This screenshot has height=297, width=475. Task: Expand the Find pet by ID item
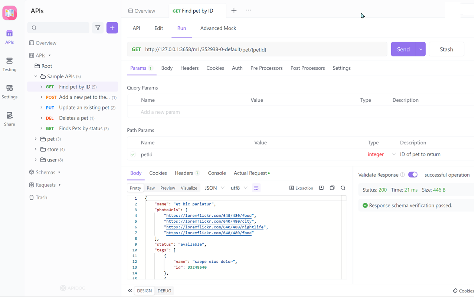(41, 87)
